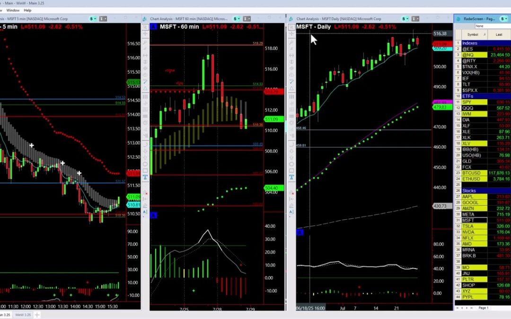Select the Up Arrow tool in the 60 min chart toolbar
The height and width of the screenshot is (319, 511).
click(145, 157)
